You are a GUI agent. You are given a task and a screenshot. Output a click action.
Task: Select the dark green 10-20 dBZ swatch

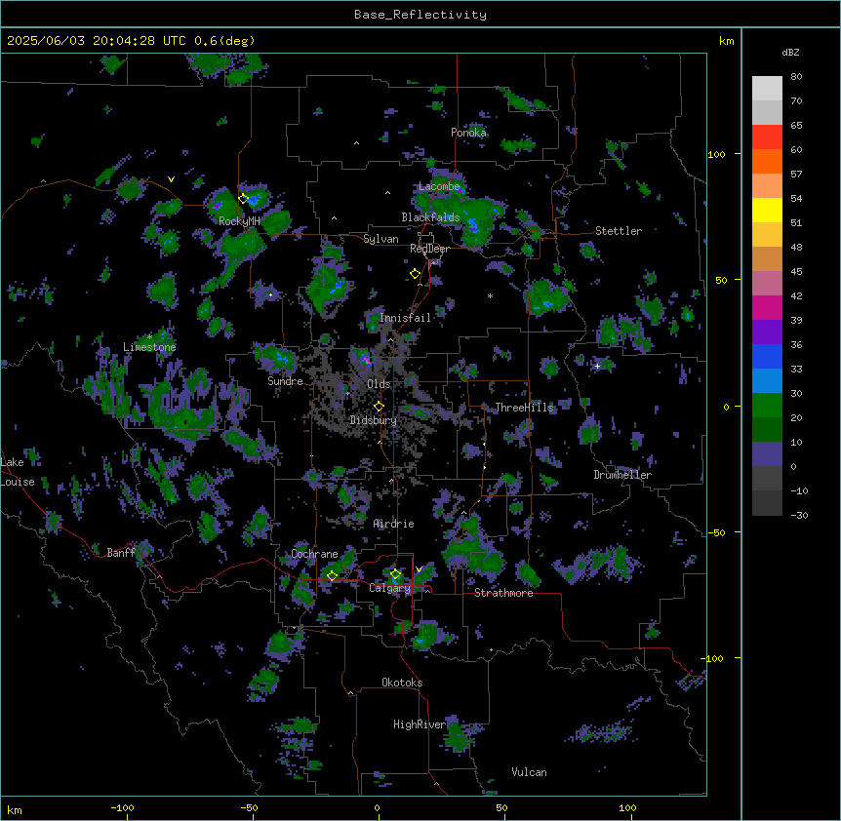(767, 430)
